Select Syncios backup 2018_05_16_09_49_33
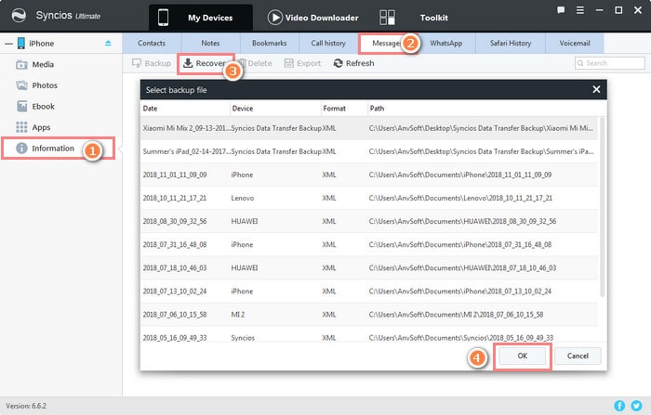The height and width of the screenshot is (415, 651). [x=369, y=335]
